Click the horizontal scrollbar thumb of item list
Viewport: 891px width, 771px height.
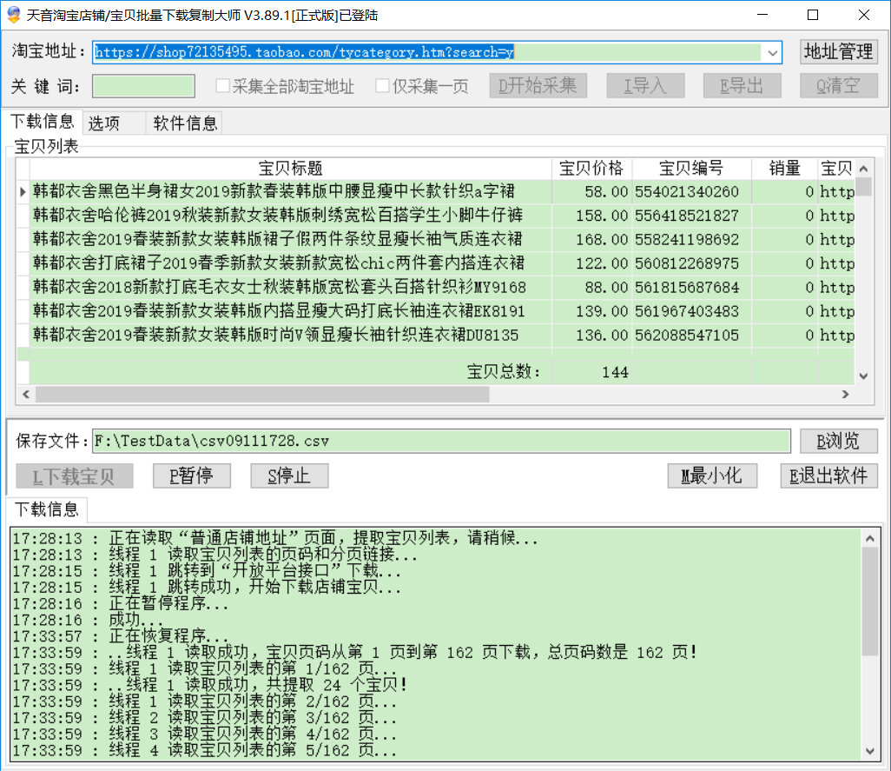click(261, 395)
